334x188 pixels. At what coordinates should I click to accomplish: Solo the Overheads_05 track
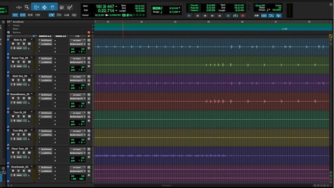pos(24,171)
